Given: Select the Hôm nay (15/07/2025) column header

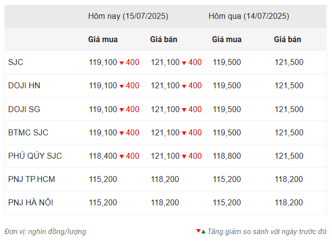Looking at the screenshot, I should click(x=128, y=16).
